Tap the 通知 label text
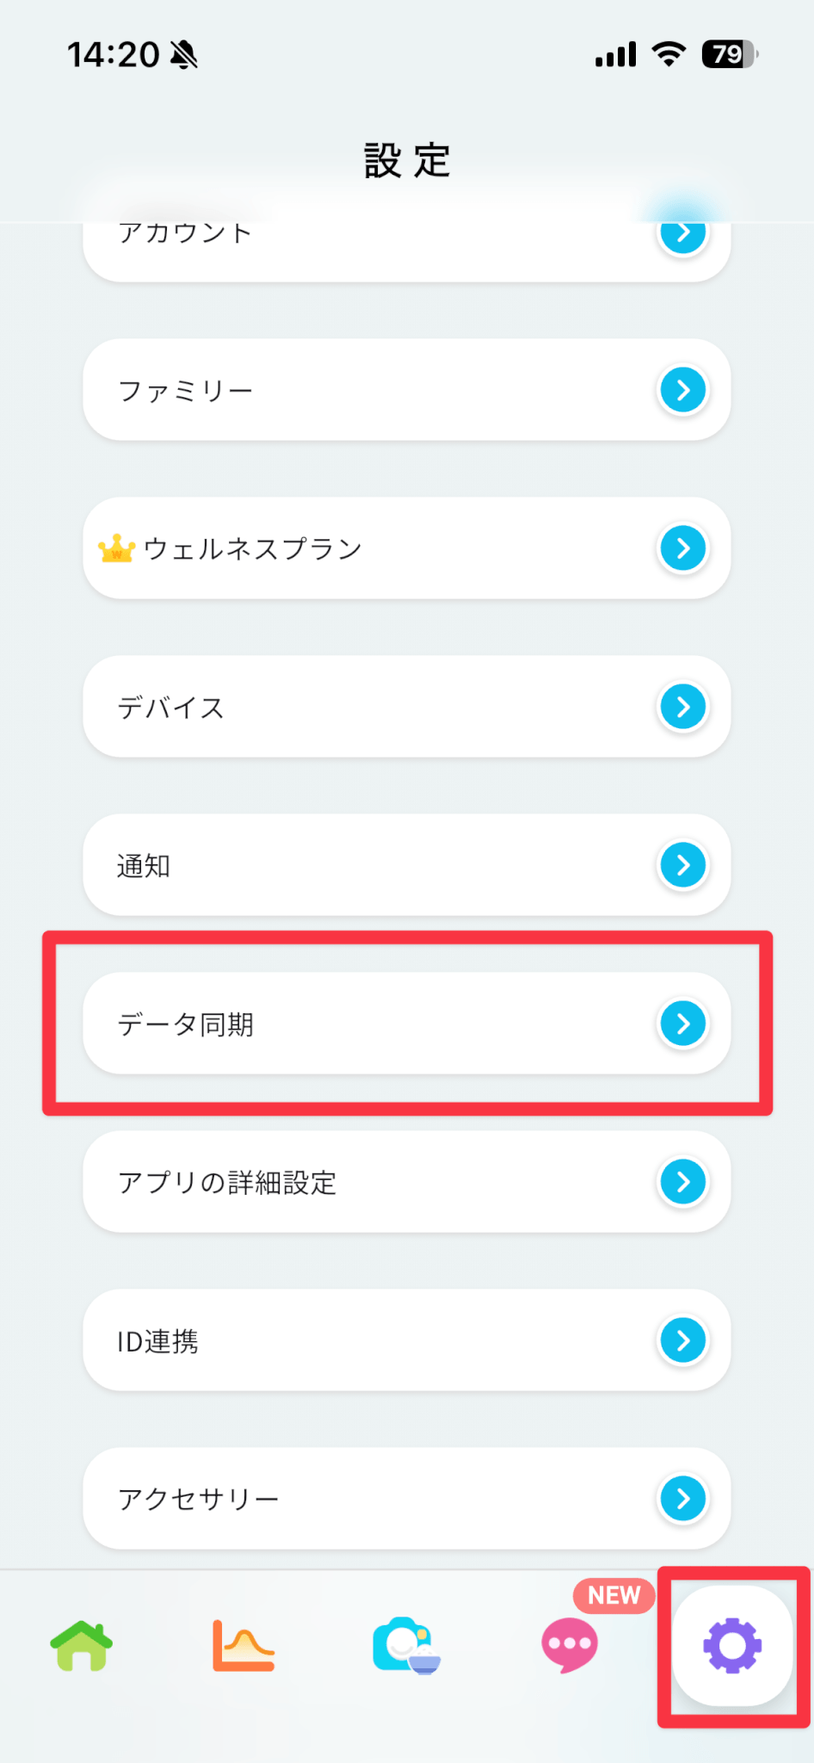The image size is (814, 1763). pyautogui.click(x=144, y=866)
